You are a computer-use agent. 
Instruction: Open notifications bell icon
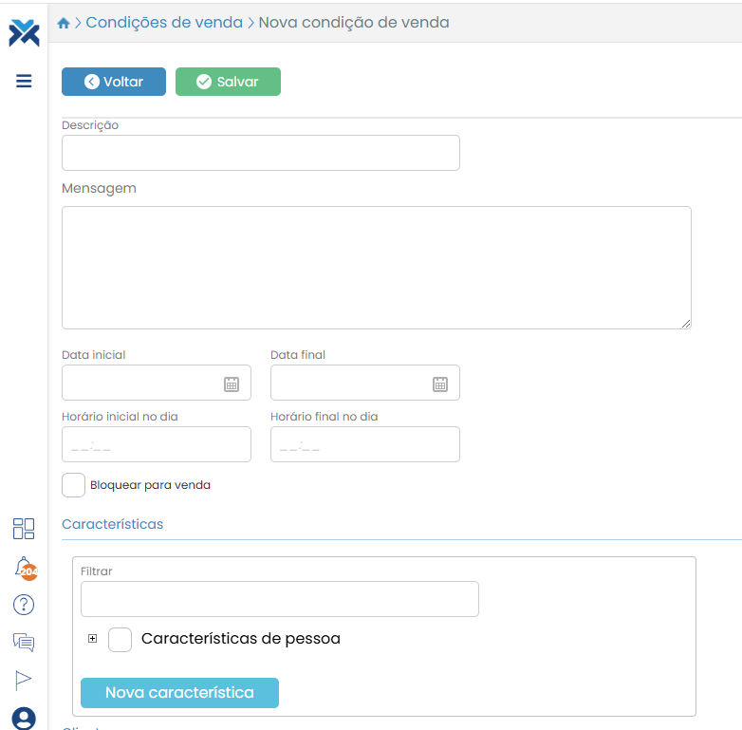(x=24, y=568)
